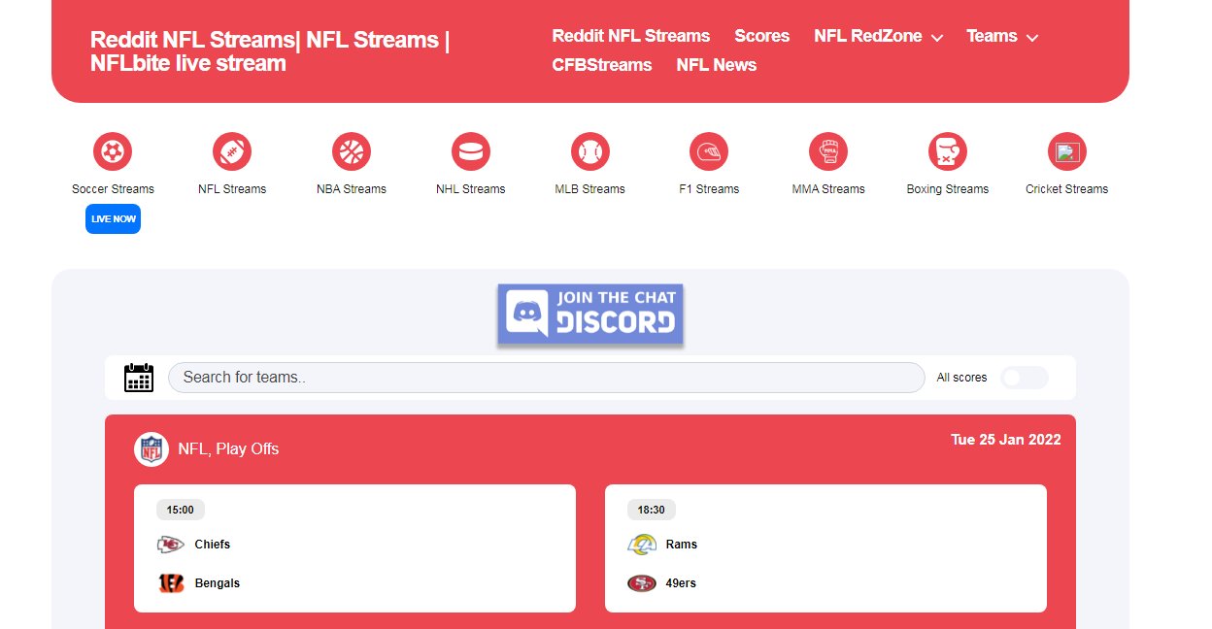Click the Chiefs team logo
Screen dimensions: 1212x629
click(171, 545)
